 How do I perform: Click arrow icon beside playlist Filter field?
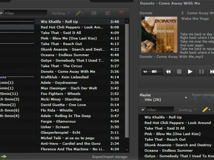point(143,110)
